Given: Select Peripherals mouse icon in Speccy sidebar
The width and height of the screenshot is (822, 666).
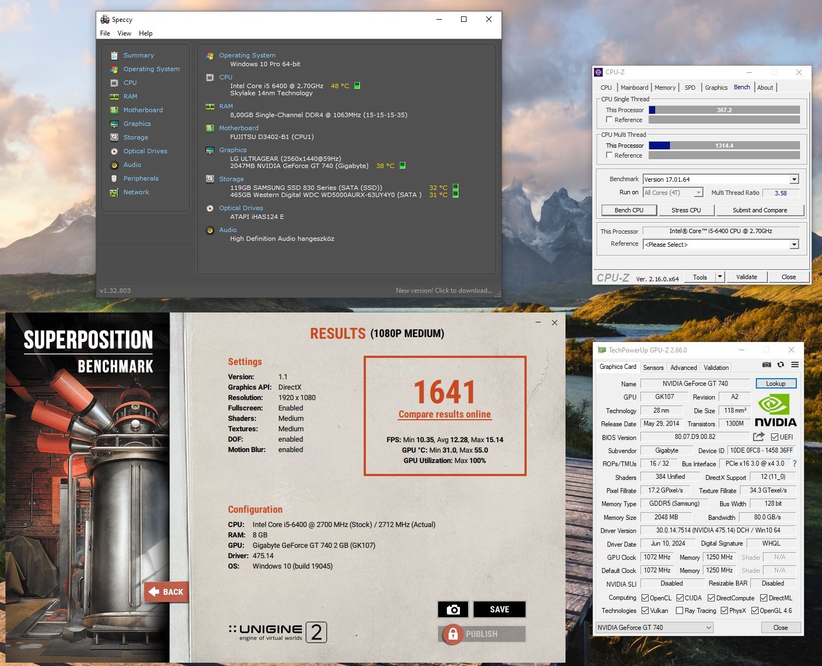Looking at the screenshot, I should (x=114, y=178).
